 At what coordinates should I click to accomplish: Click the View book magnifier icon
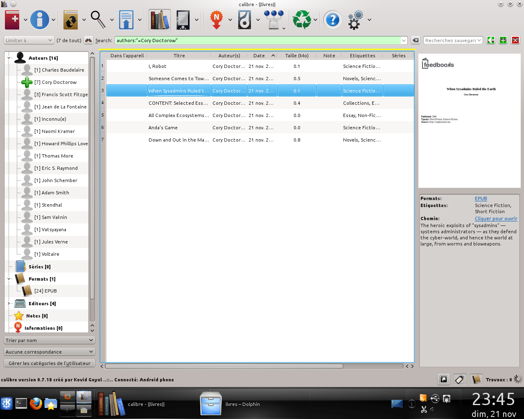point(98,19)
